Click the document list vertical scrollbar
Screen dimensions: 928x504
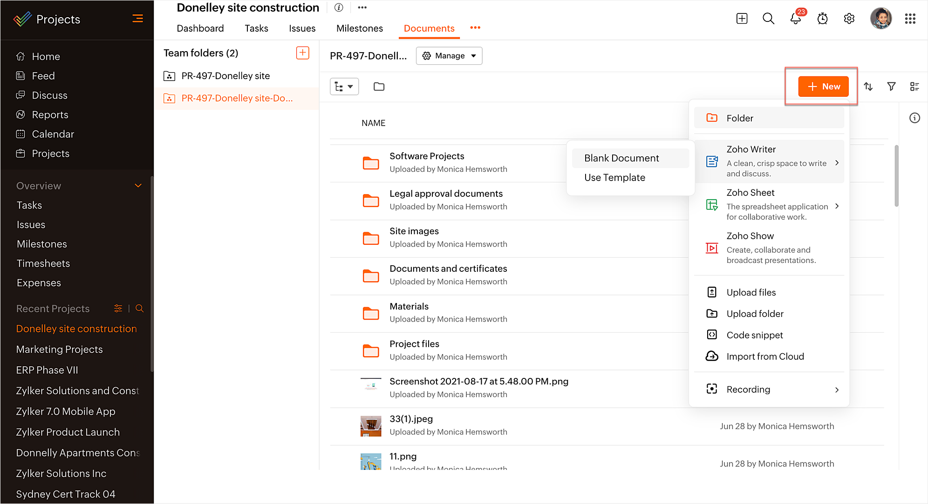tap(896, 177)
